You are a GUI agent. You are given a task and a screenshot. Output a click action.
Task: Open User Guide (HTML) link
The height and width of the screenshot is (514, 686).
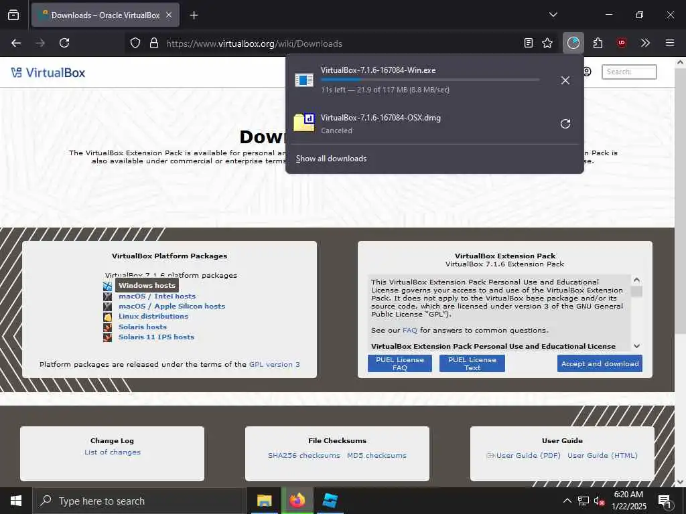(x=602, y=455)
